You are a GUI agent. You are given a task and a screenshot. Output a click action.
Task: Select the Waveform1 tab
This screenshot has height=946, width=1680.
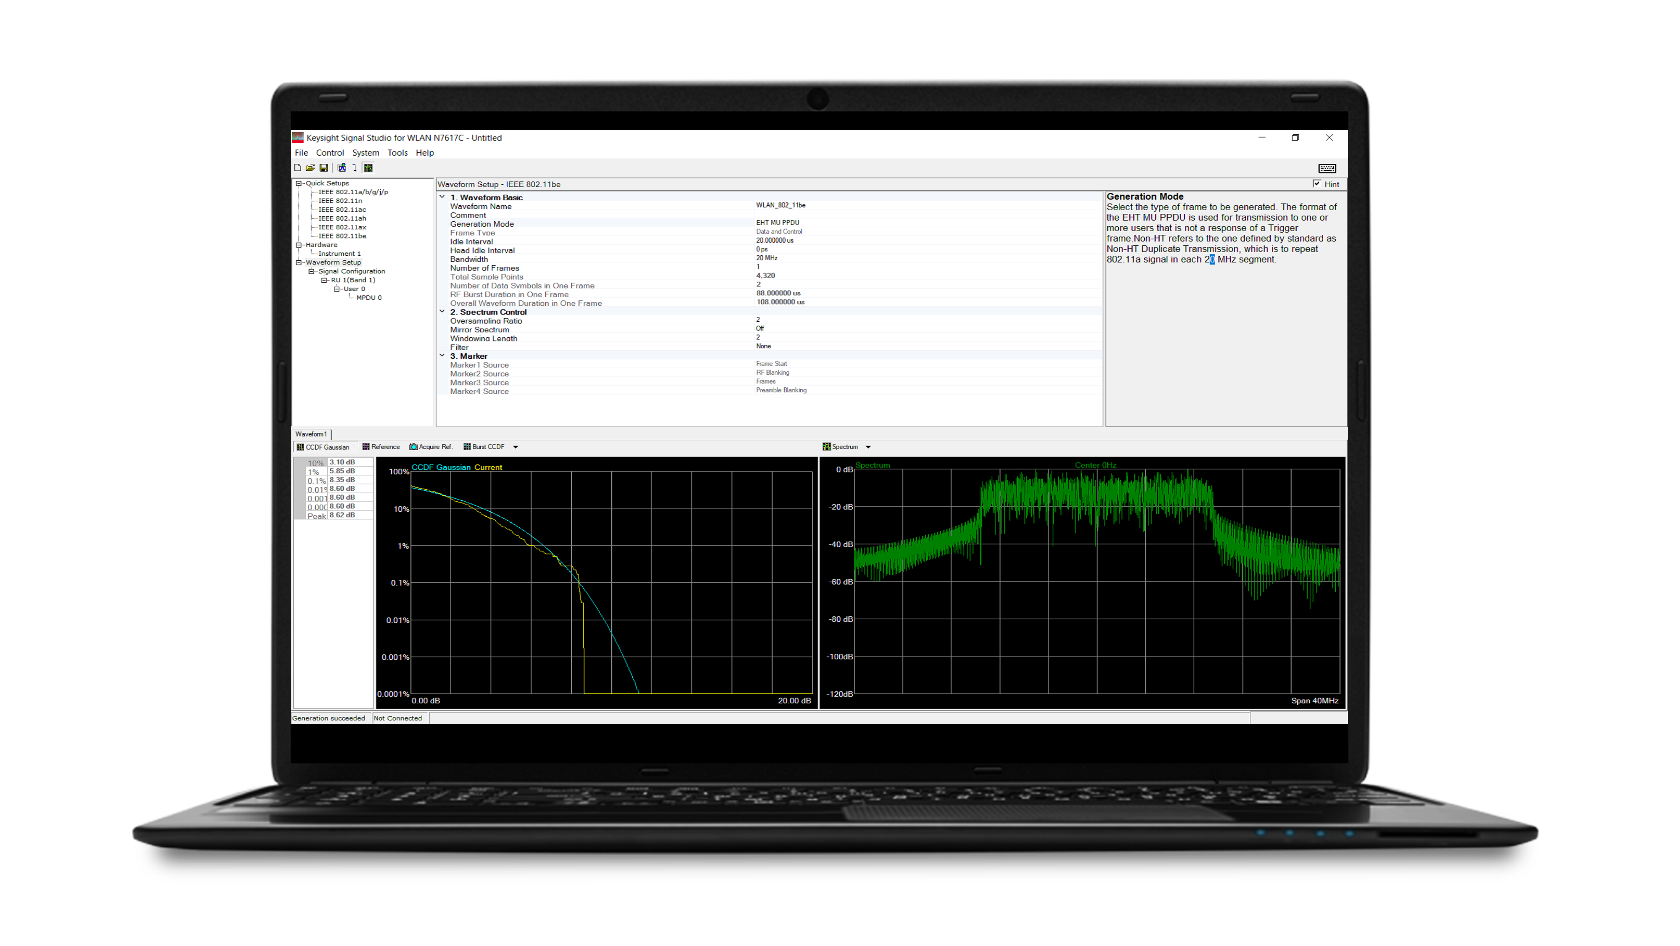311,434
